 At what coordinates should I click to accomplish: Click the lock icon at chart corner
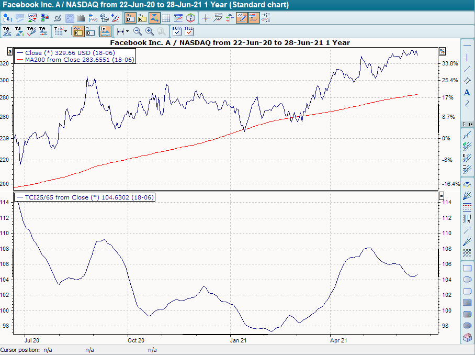tap(9, 51)
